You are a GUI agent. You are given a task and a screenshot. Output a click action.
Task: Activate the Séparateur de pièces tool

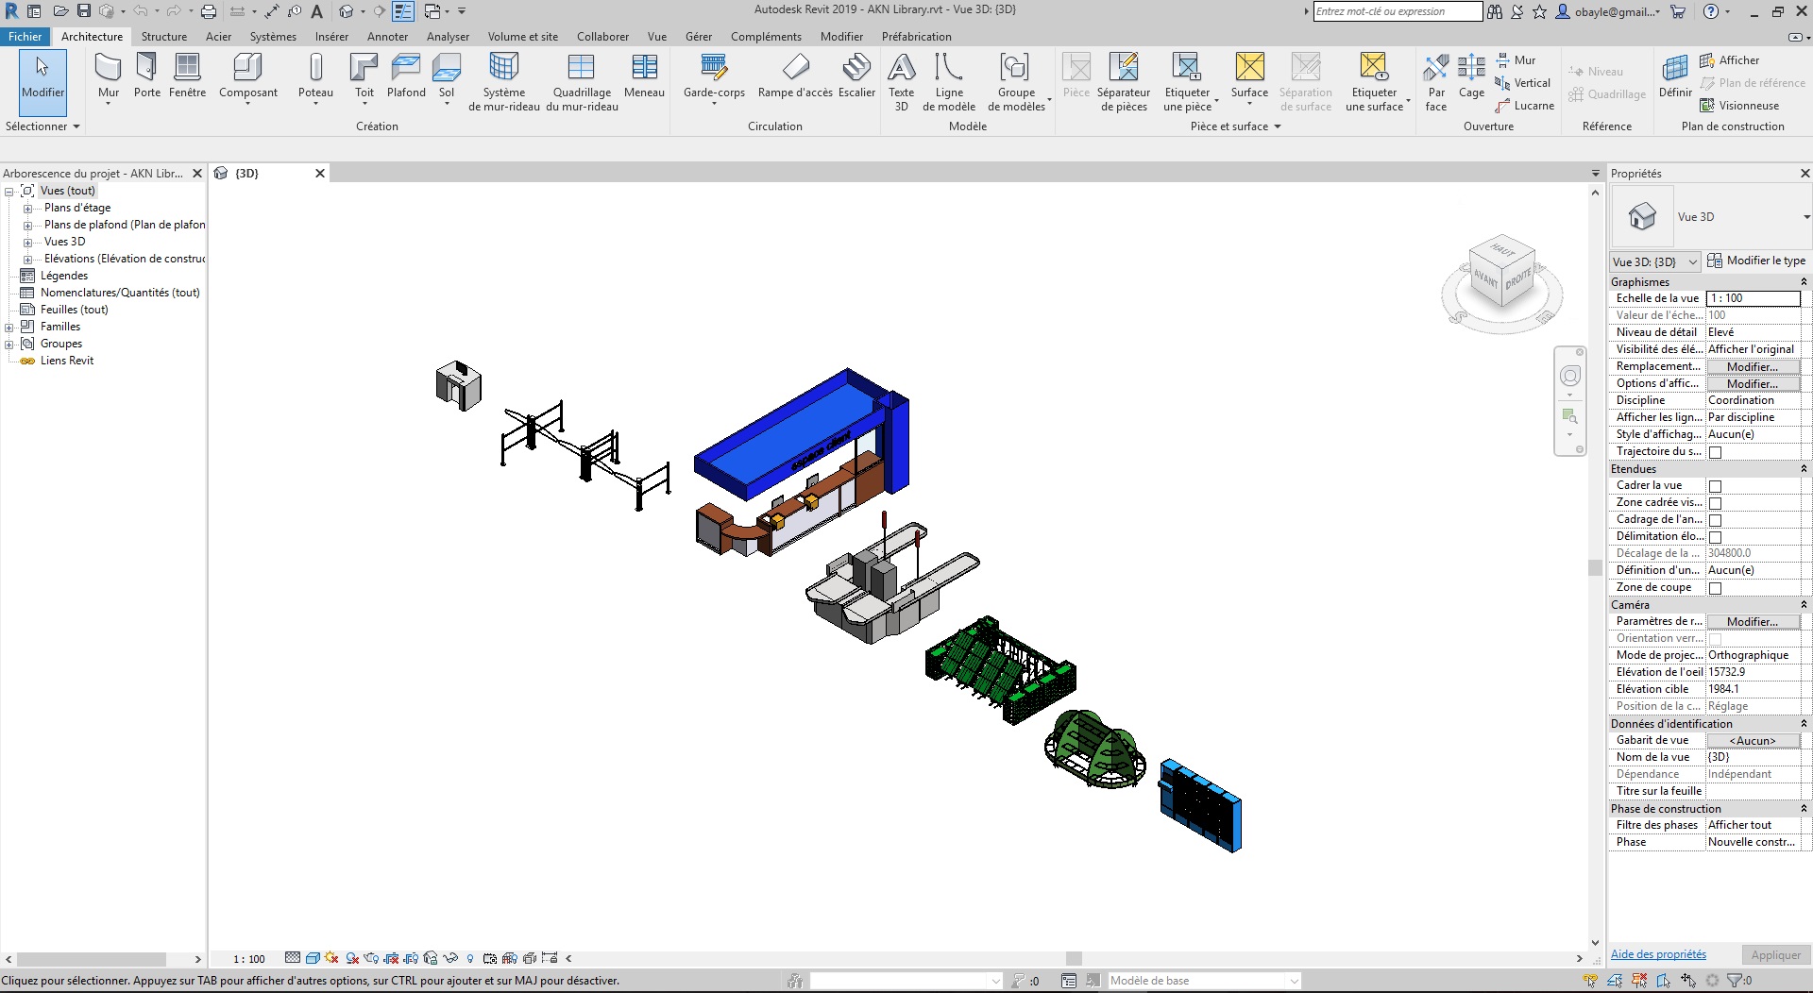click(x=1125, y=80)
